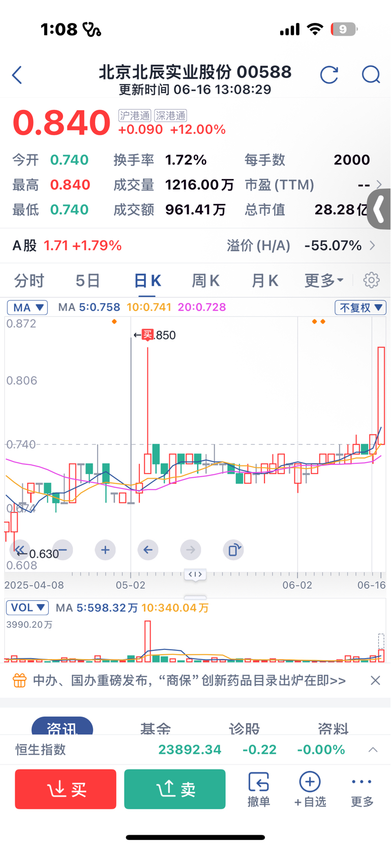Zoom out the K-line chart minus

point(63,550)
